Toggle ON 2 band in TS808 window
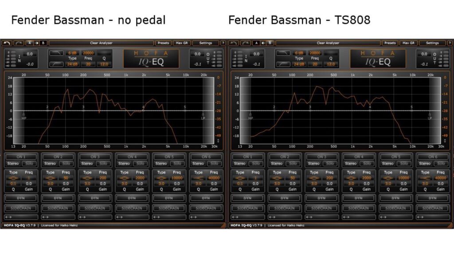Viewport: 454px width, 272px height. (285, 157)
